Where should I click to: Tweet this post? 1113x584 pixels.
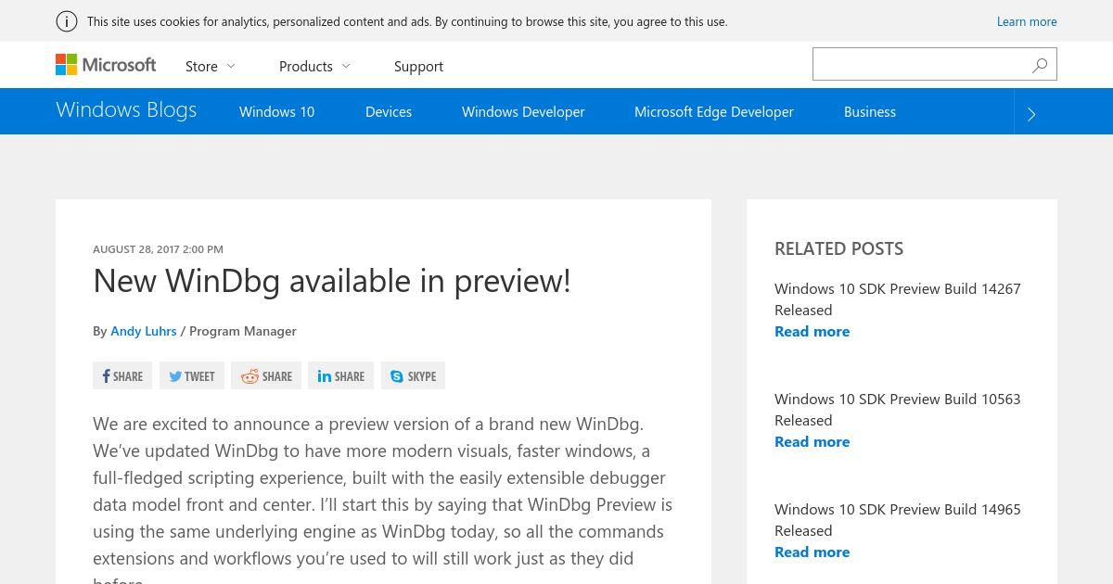[192, 375]
